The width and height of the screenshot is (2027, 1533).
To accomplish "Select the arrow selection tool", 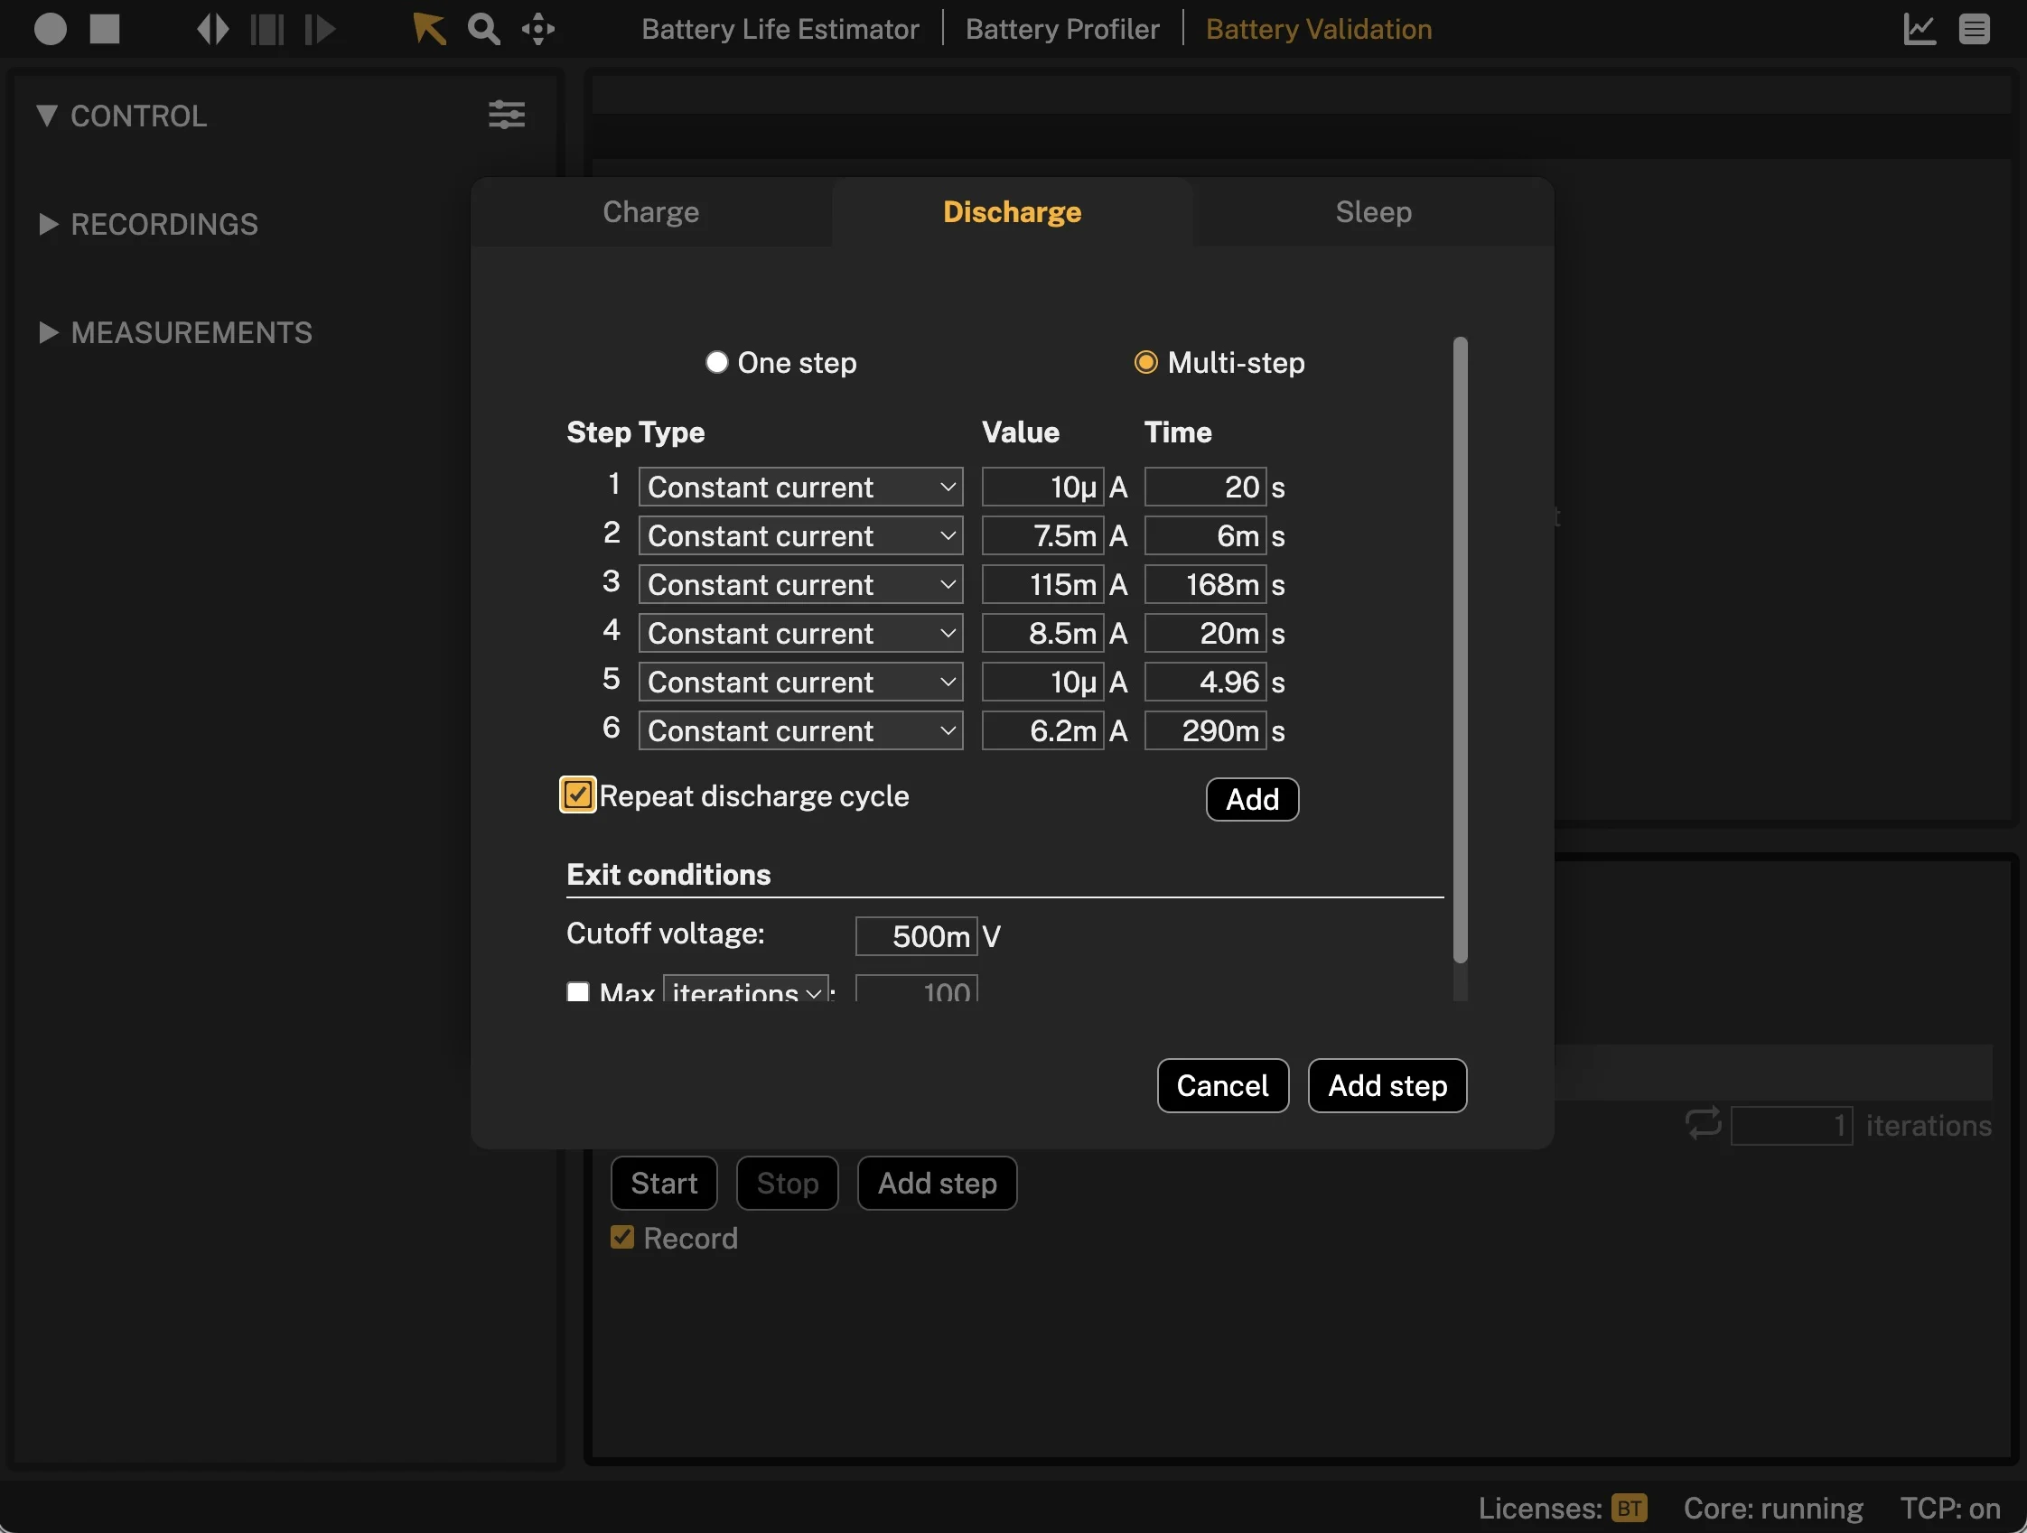I will coord(428,28).
